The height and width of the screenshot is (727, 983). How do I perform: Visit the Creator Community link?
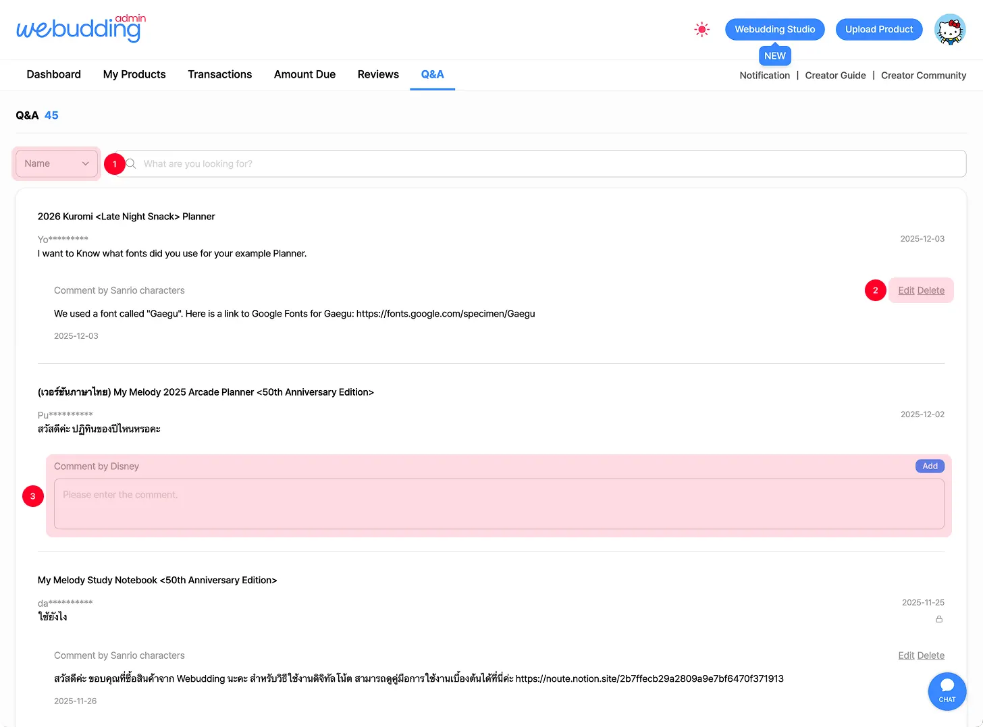tap(924, 76)
